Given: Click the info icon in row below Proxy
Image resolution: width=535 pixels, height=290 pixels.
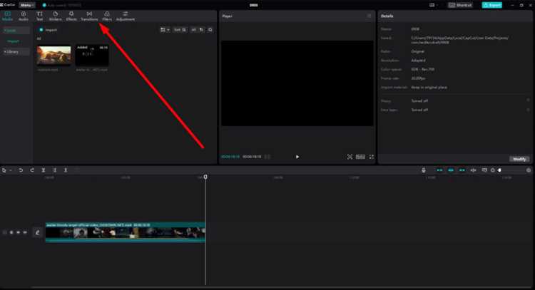Looking at the screenshot, I should tap(528, 110).
